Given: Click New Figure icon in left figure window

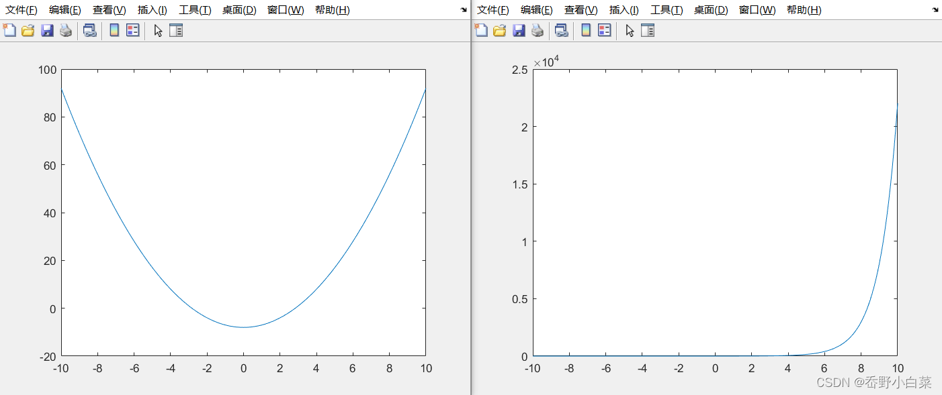Looking at the screenshot, I should [x=9, y=30].
